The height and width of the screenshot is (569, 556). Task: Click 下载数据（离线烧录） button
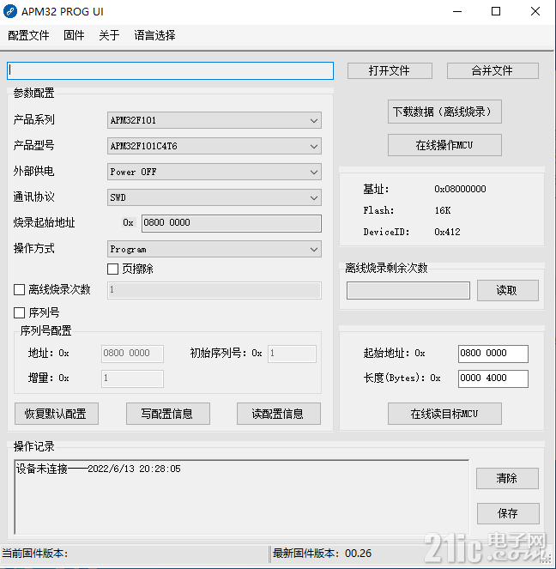(x=444, y=112)
